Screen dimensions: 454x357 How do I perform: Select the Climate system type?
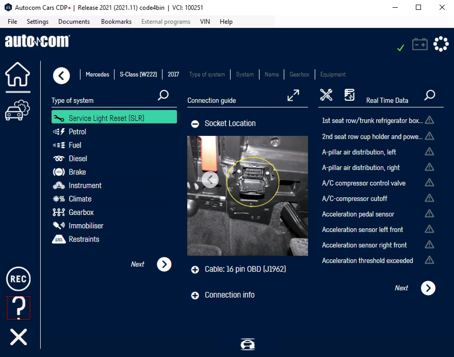(x=114, y=199)
